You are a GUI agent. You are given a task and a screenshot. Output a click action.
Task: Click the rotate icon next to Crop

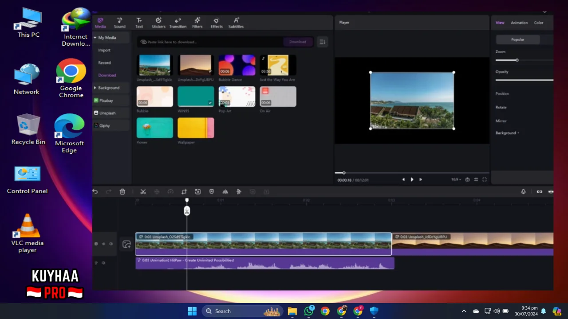(x=198, y=191)
